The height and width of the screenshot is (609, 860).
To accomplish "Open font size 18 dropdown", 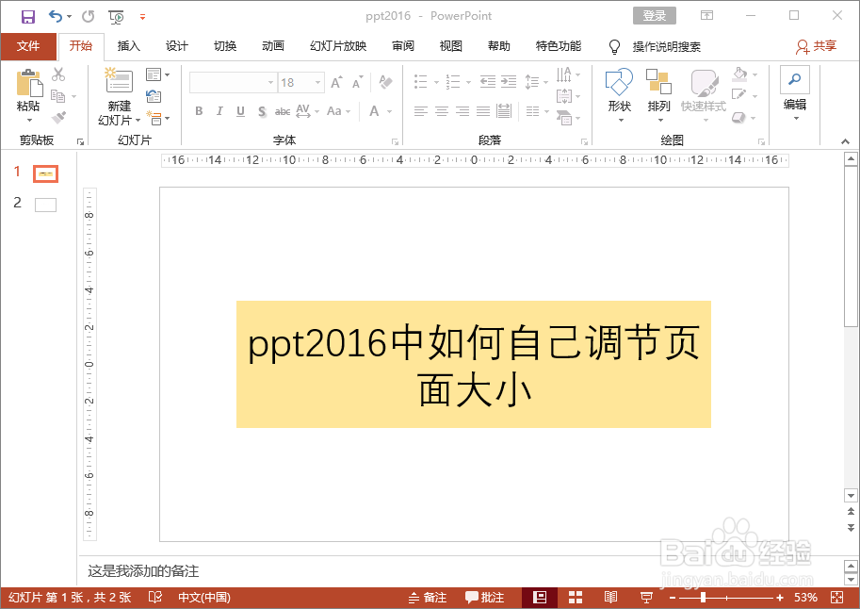I will coord(317,83).
